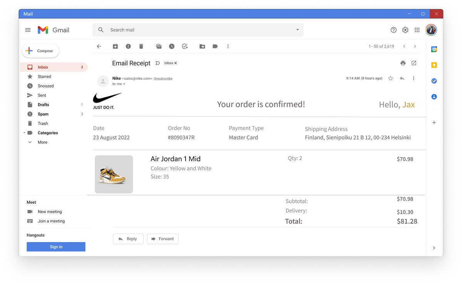
Task: Open message more options beside reply arrow
Action: (x=413, y=78)
